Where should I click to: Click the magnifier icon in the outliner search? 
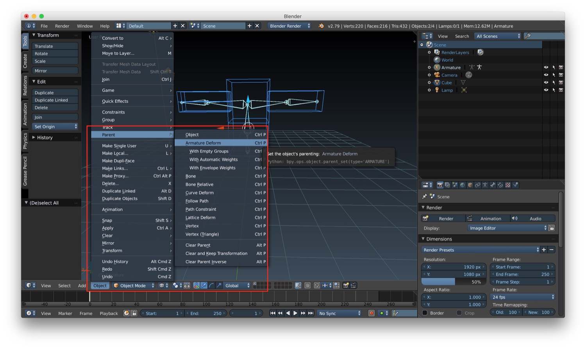pyautogui.click(x=528, y=36)
